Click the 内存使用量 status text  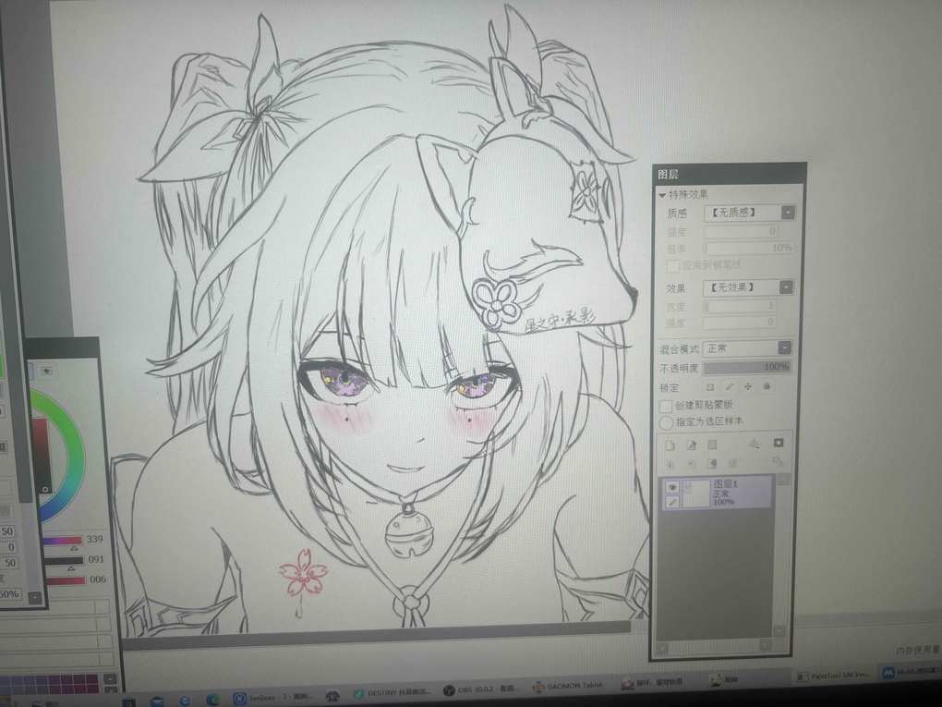[x=917, y=651]
